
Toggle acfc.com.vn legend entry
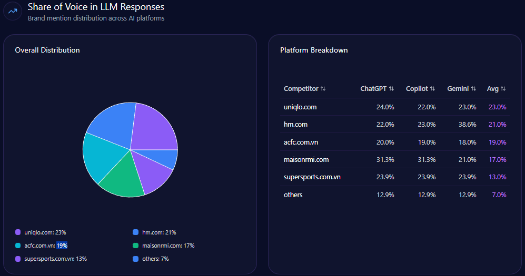tap(46, 246)
